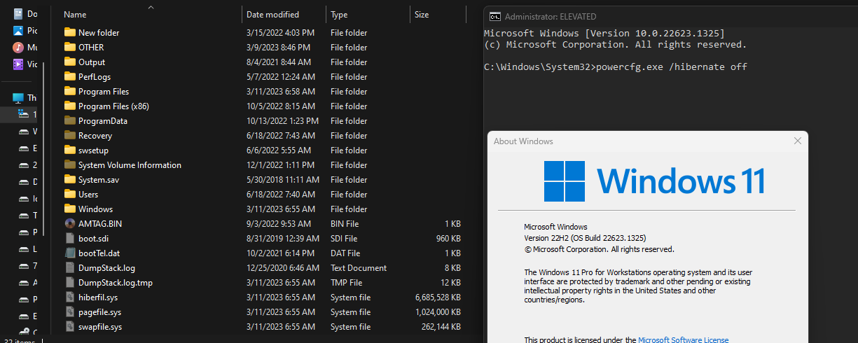This screenshot has width=858, height=343.
Task: Click the Windows folder icon
Action: click(69, 209)
